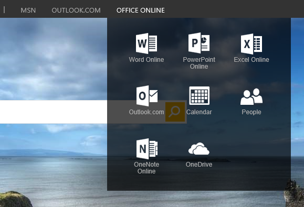This screenshot has height=207, width=304.
Task: Click the "OneDrive" text label
Action: [199, 165]
